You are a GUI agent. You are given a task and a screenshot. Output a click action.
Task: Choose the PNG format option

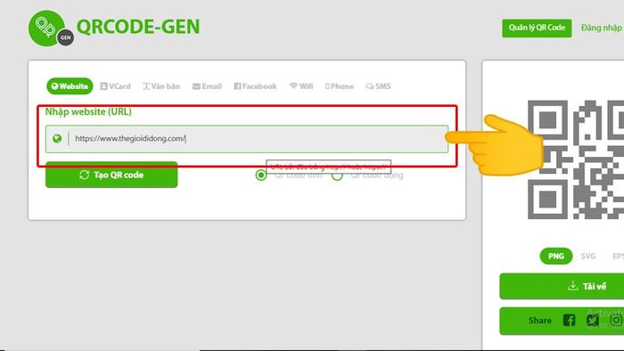556,256
